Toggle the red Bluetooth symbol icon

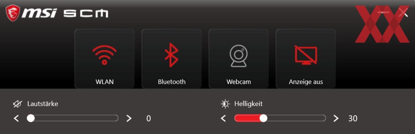pyautogui.click(x=171, y=55)
